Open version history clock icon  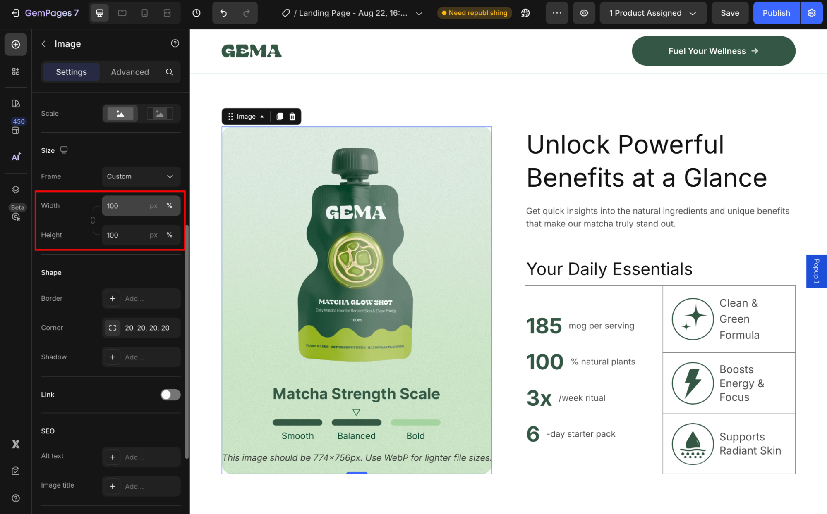(x=197, y=13)
